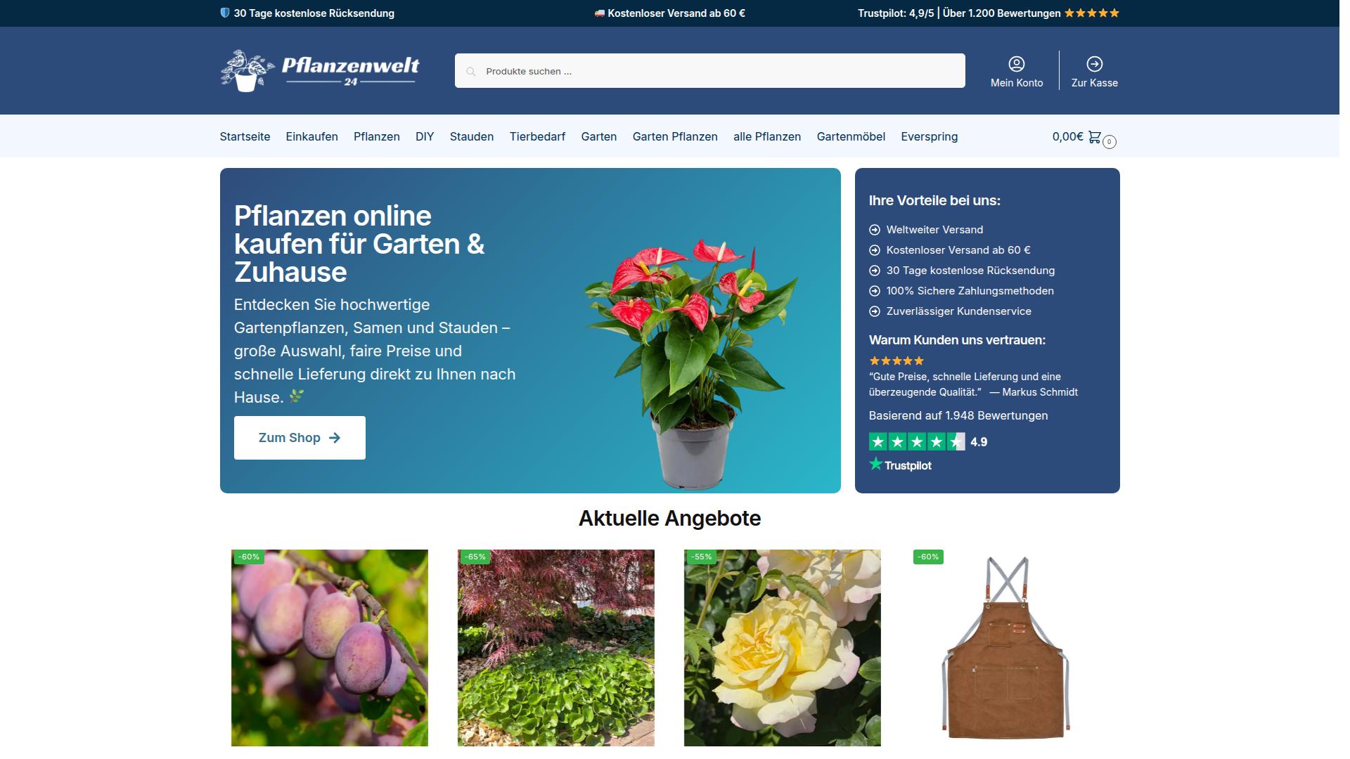Click 'Kostenloser Versand ab 60 €' top banner text
Image resolution: width=1350 pixels, height=759 pixels.
point(676,13)
